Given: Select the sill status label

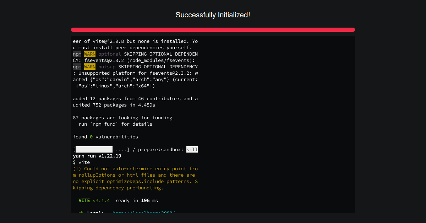Looking at the screenshot, I should [192, 149].
